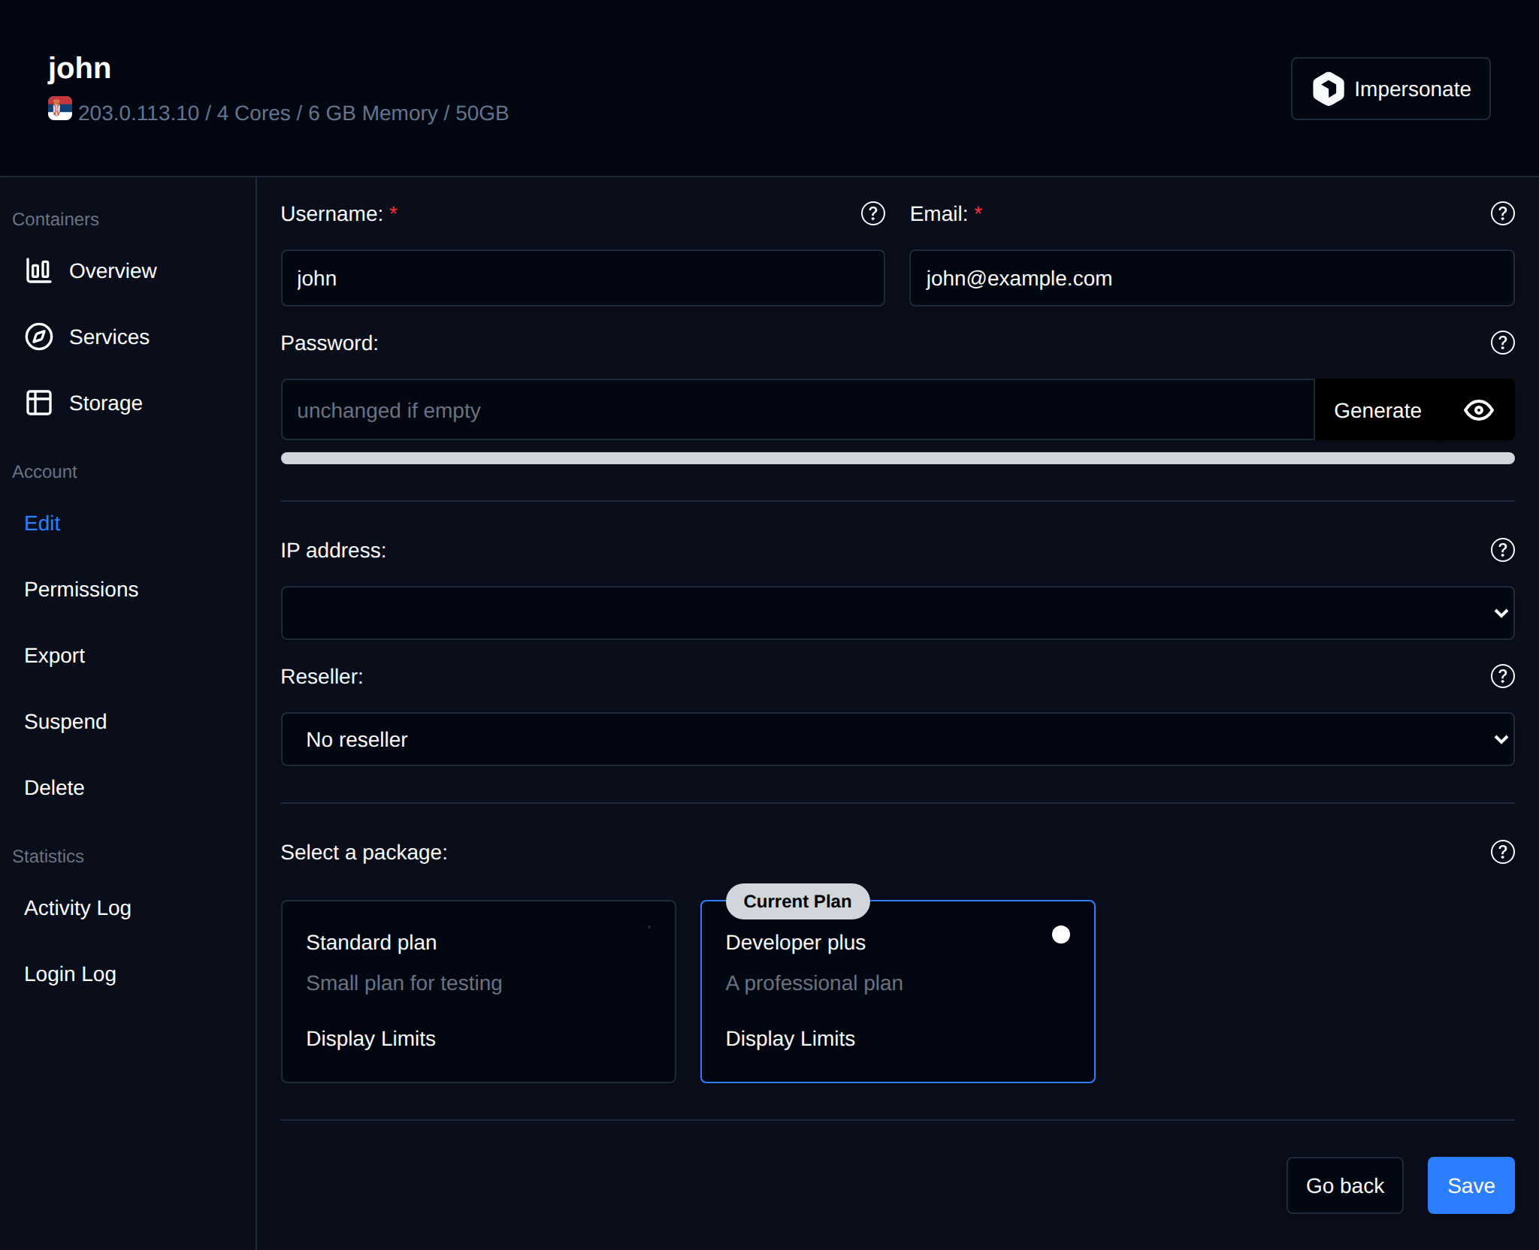Open the Username help icon
The width and height of the screenshot is (1539, 1250).
pos(872,213)
